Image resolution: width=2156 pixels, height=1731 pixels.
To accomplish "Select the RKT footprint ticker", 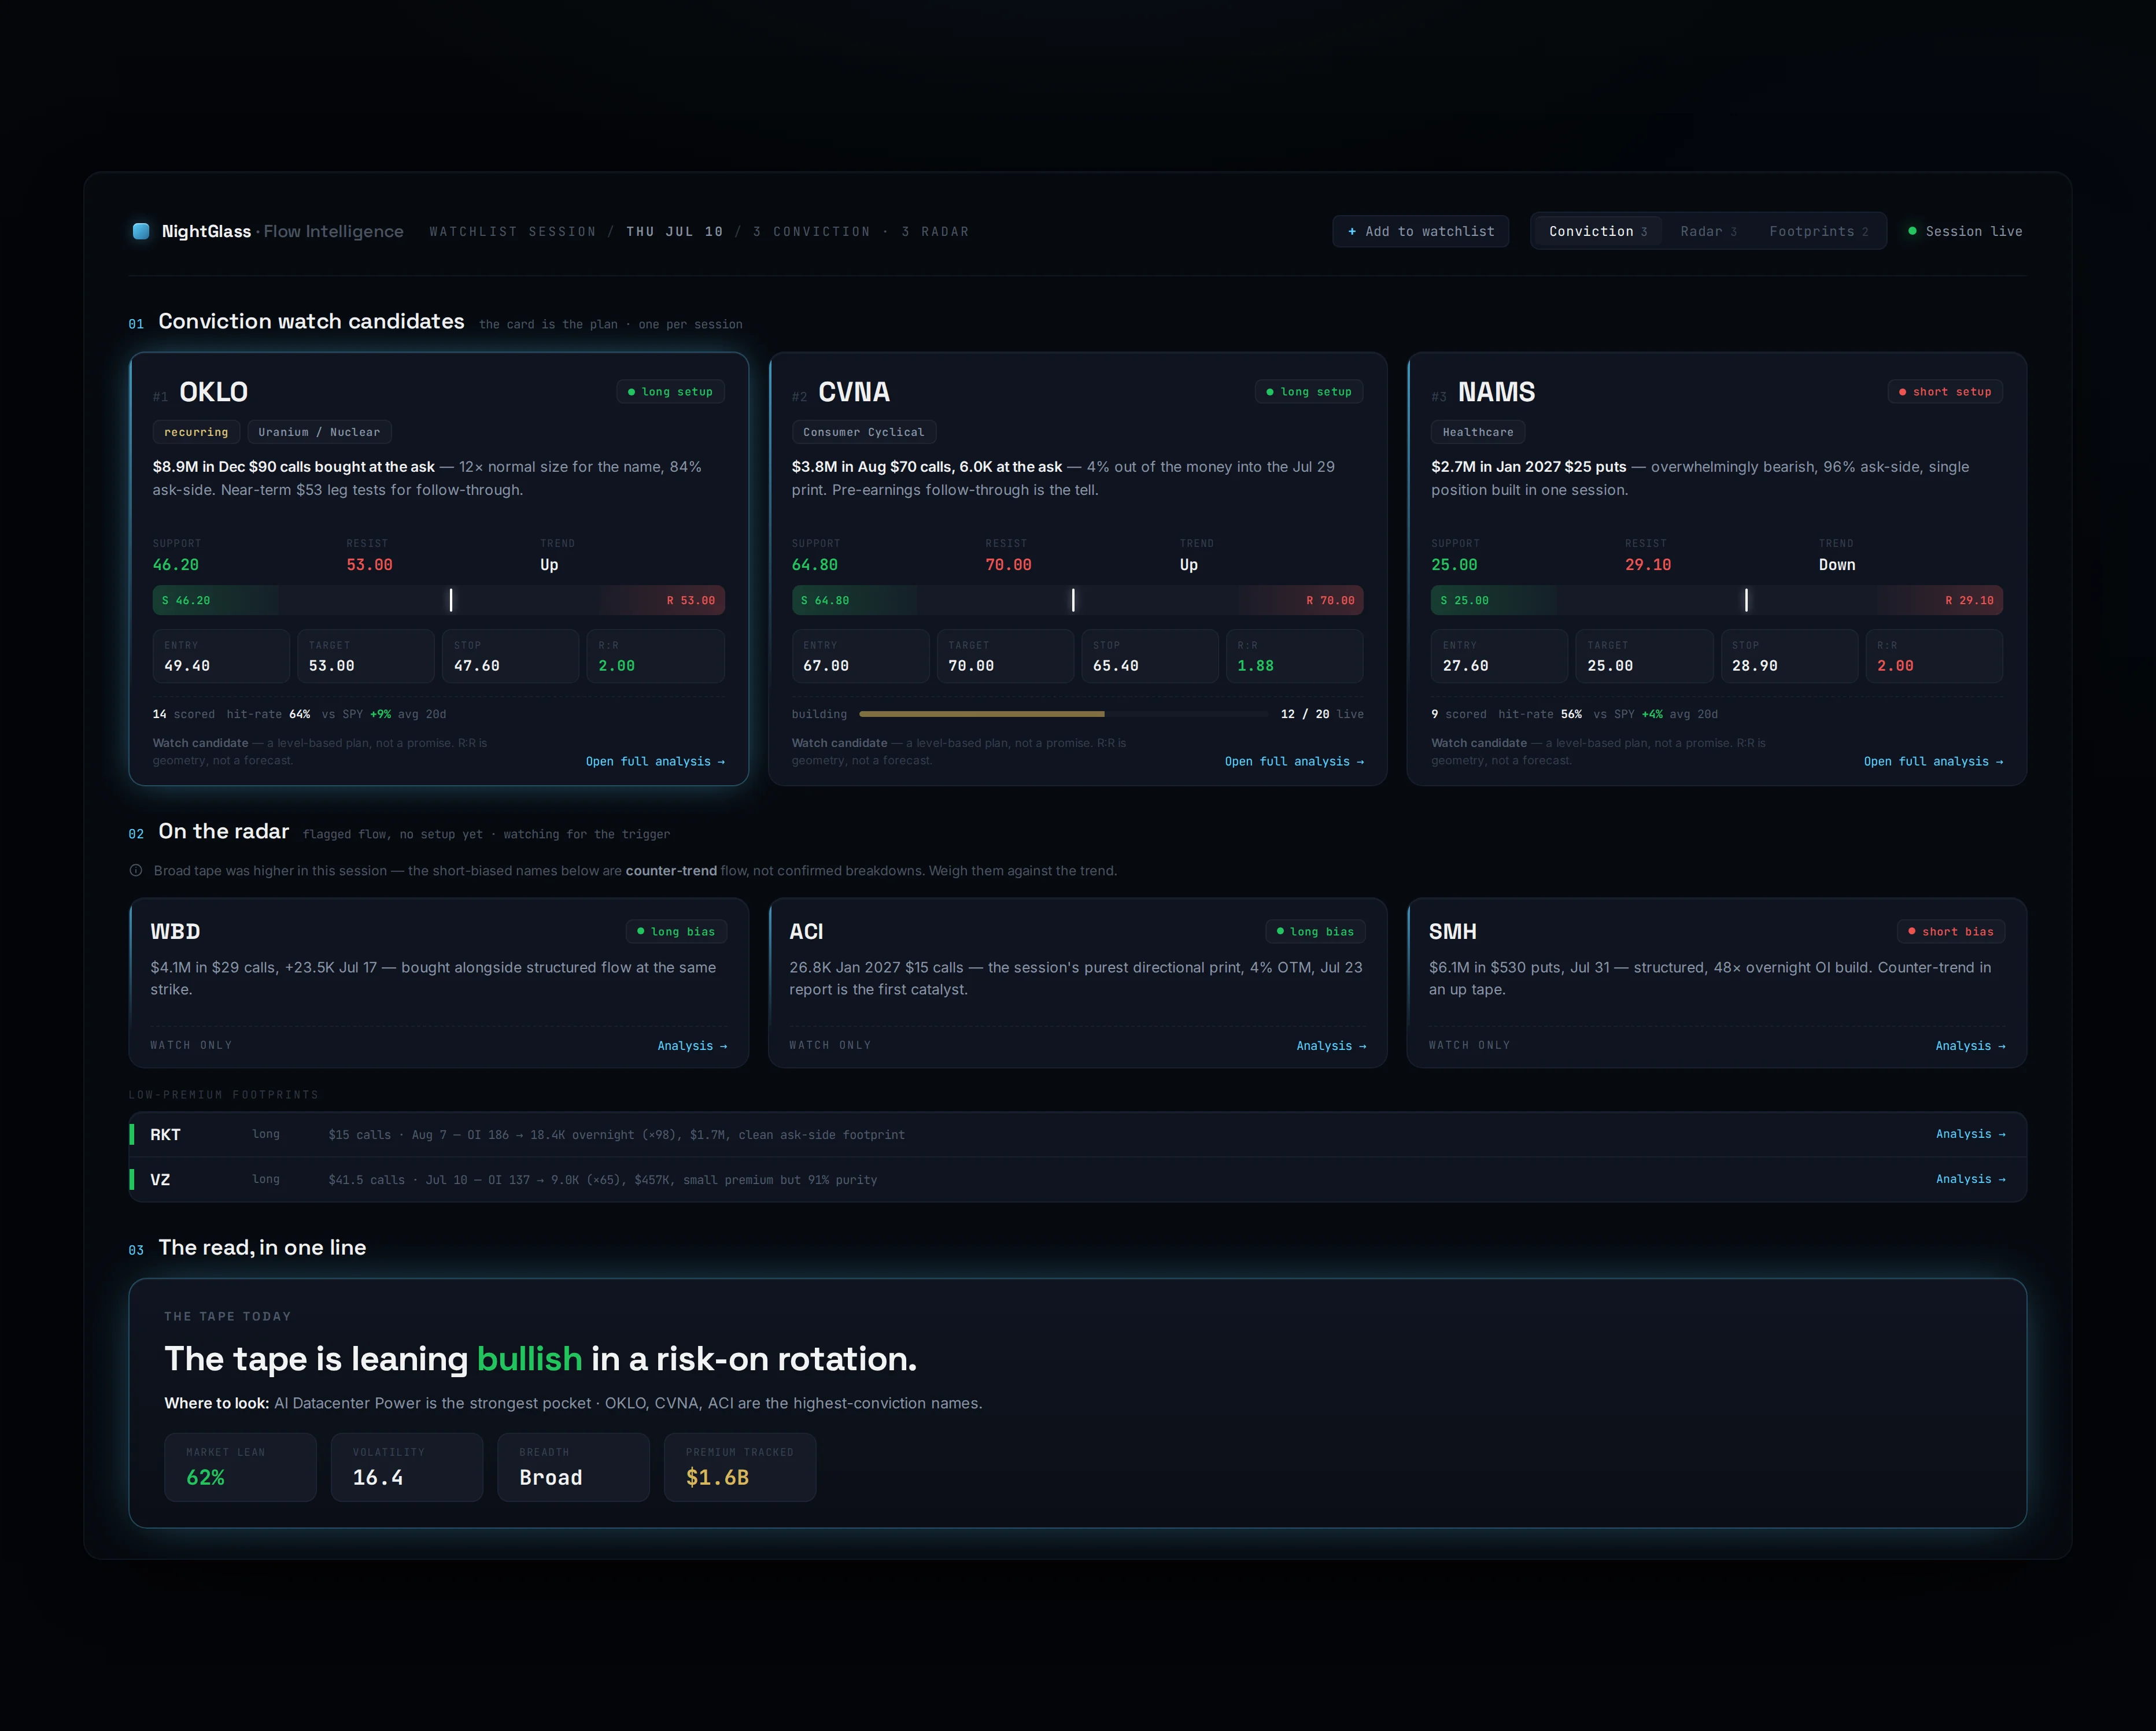I will [x=165, y=1134].
